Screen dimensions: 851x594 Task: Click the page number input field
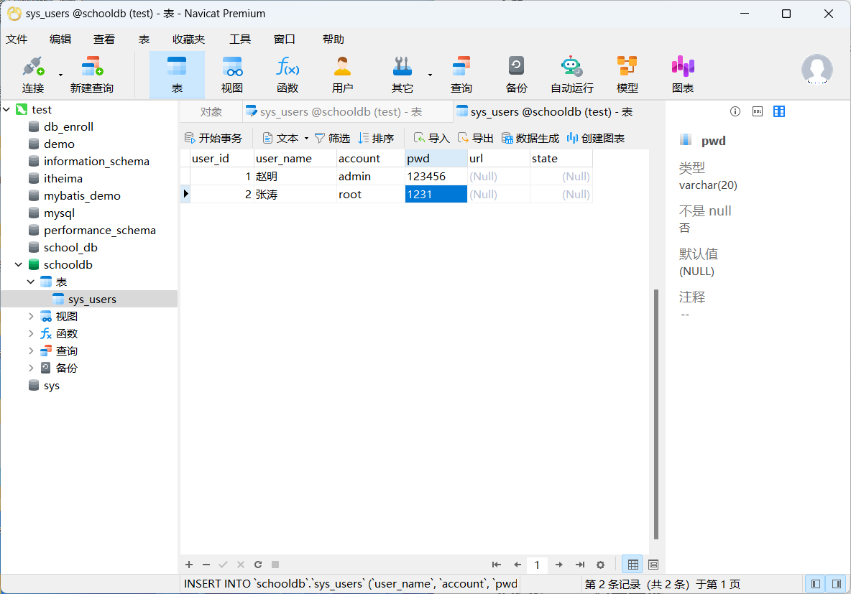coord(537,565)
